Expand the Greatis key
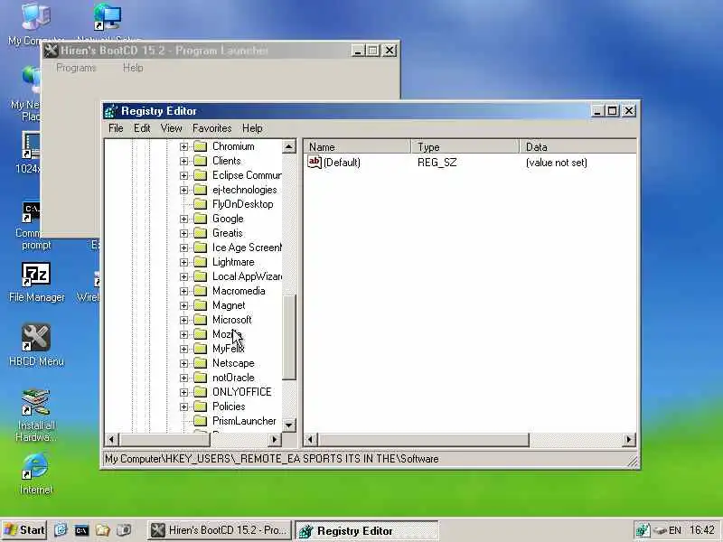This screenshot has height=542, width=723. click(x=184, y=233)
